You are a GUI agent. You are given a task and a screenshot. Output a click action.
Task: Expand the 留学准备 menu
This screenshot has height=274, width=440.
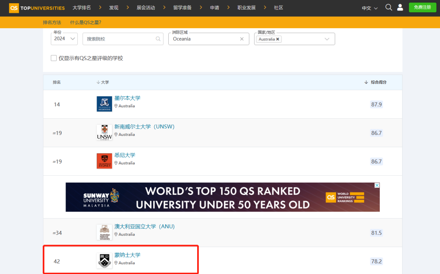point(183,8)
